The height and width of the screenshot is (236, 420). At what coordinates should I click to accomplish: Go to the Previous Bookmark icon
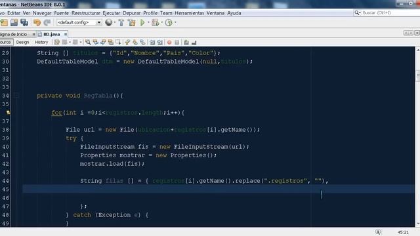tap(127, 42)
